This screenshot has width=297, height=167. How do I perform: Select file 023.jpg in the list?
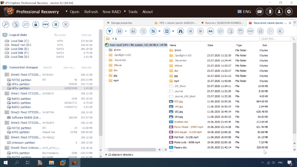(x=178, y=101)
